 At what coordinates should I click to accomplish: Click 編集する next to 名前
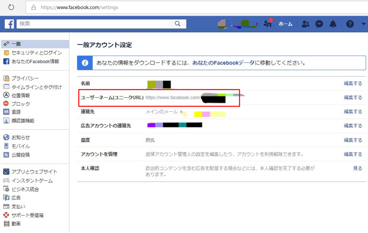click(353, 84)
